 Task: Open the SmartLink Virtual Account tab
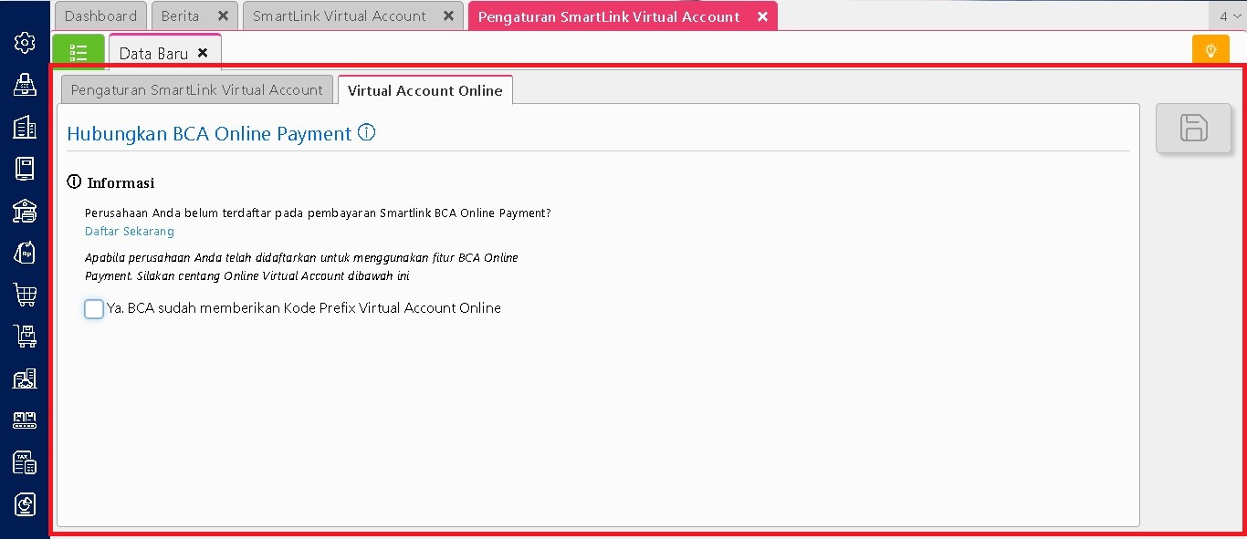339,16
